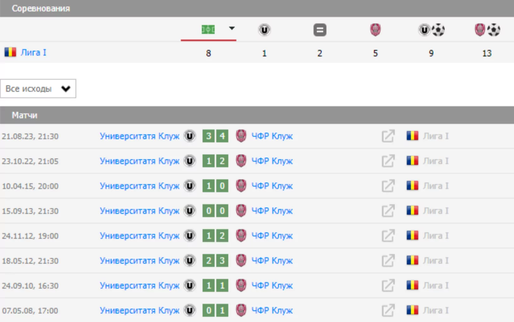Click the 2:3 score of 18.05.12 match
Viewport: 514px width, 322px height.
tap(215, 261)
